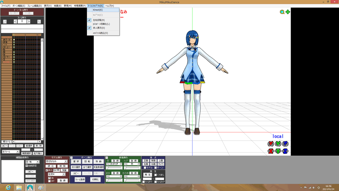Open Internet Explorer from the taskbar
This screenshot has height=191, width=339.
(x=8, y=187)
